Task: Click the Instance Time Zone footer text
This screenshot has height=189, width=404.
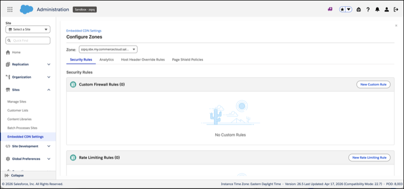Action: click(251, 184)
